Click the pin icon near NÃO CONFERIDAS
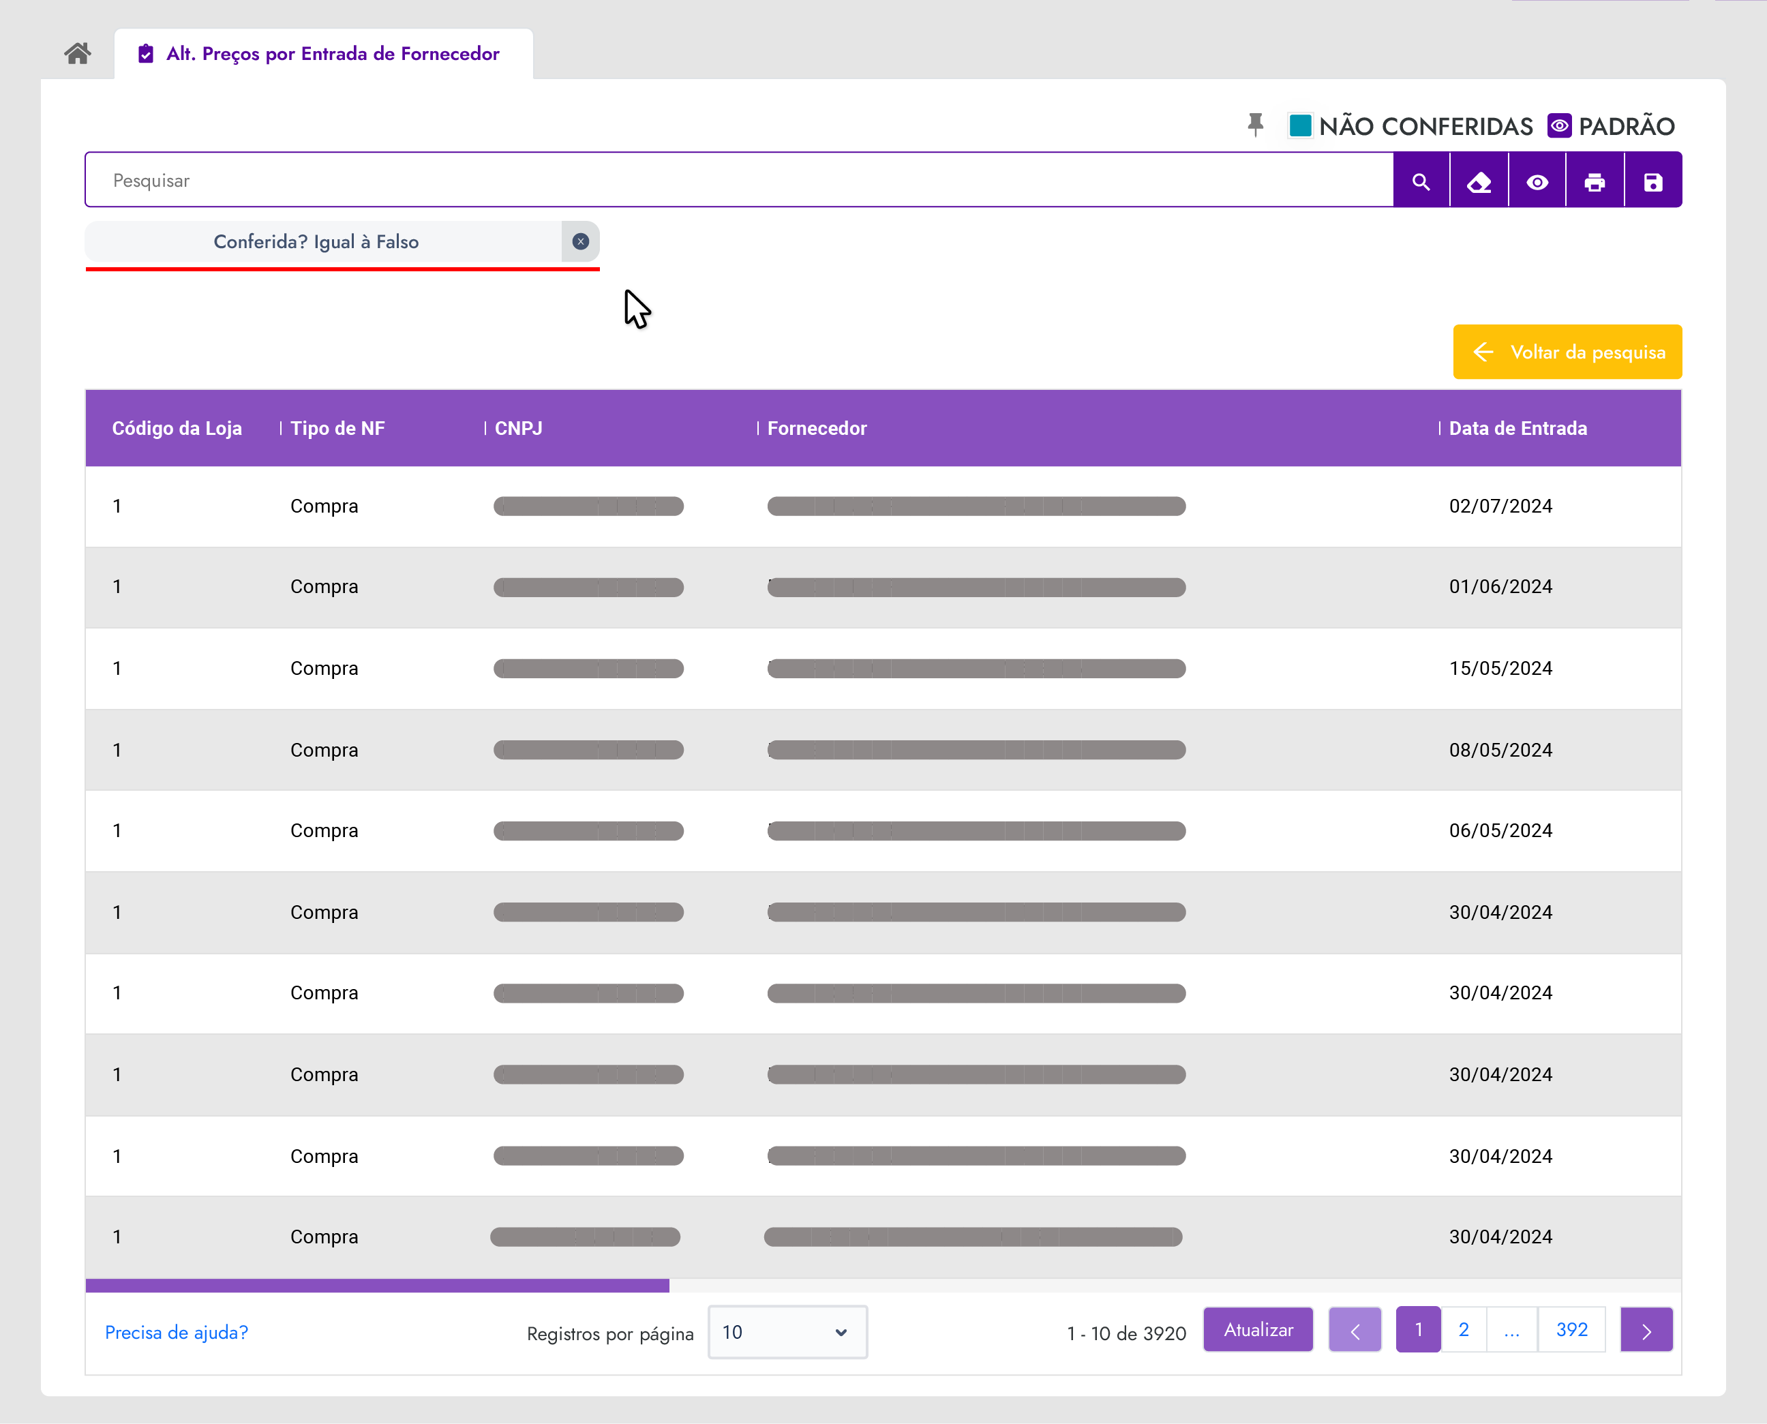This screenshot has width=1767, height=1424. 1255,125
